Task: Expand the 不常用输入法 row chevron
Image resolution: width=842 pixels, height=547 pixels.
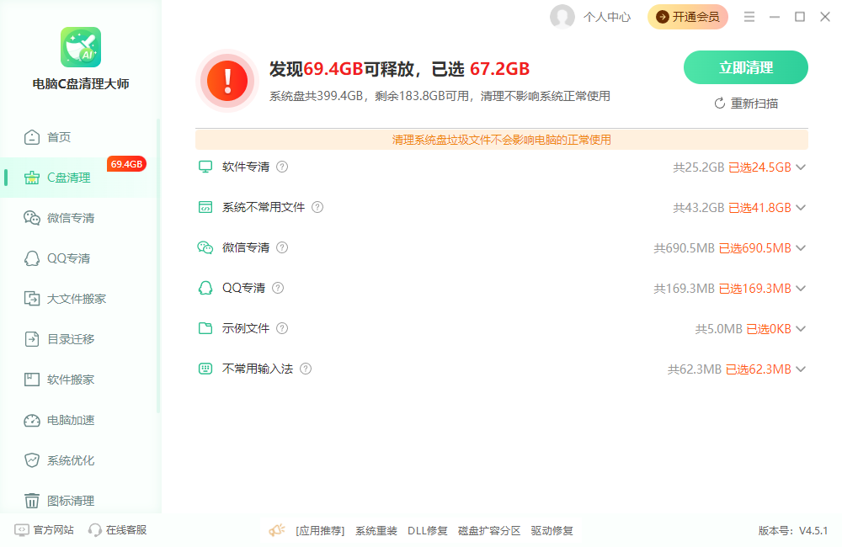Action: click(x=801, y=369)
